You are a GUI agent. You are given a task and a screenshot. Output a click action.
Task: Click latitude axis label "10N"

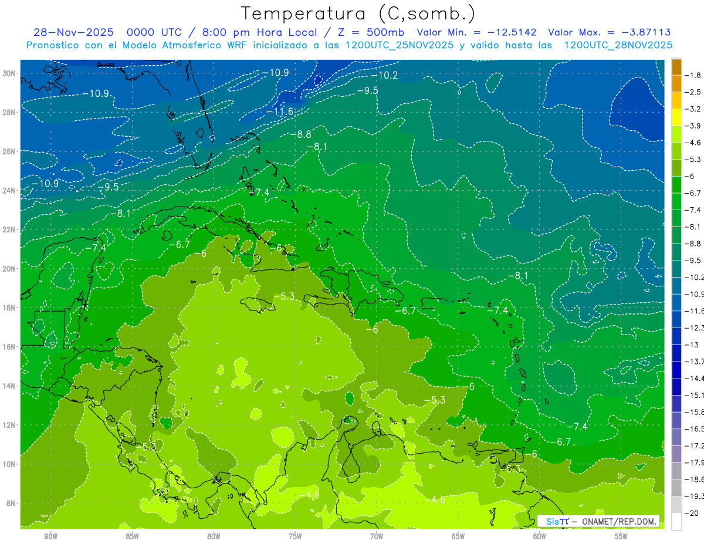point(10,464)
